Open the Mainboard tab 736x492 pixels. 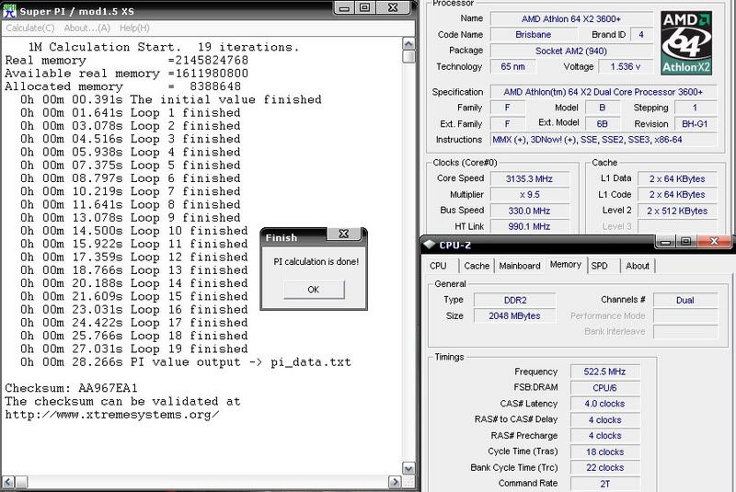coord(520,266)
